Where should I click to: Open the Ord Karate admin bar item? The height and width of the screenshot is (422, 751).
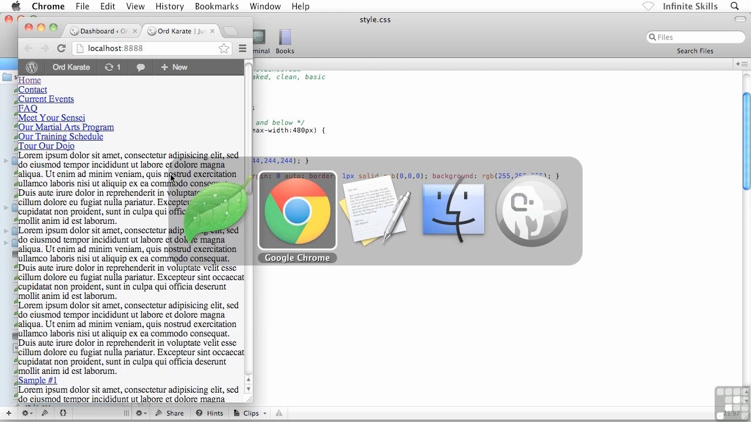tap(71, 67)
